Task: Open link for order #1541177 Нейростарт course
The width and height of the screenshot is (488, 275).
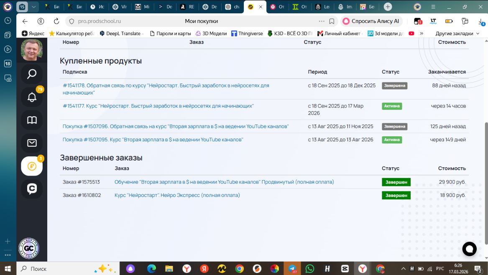Action: (x=158, y=106)
